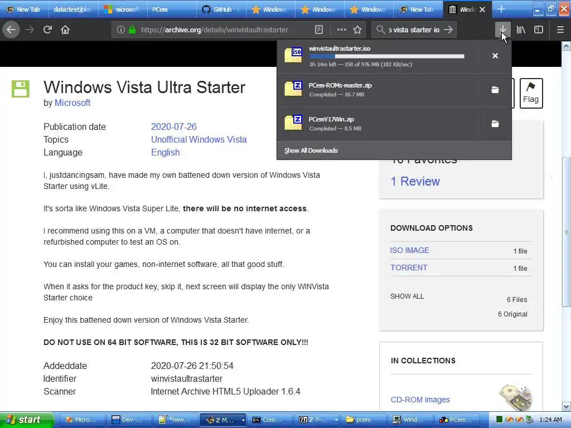Click the page vertical scrollbar down arrow
This screenshot has height=428, width=571.
tap(567, 406)
